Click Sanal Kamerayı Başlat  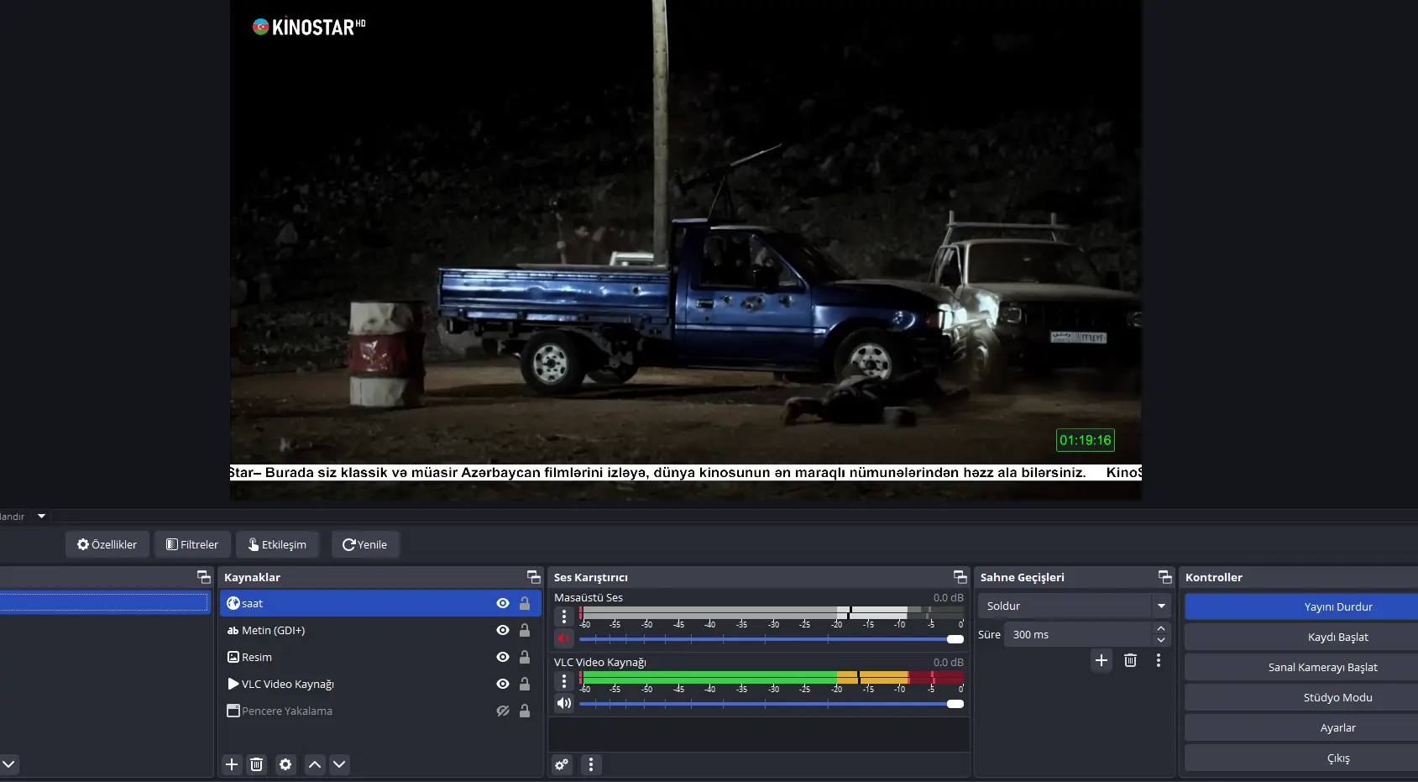[x=1301, y=667]
